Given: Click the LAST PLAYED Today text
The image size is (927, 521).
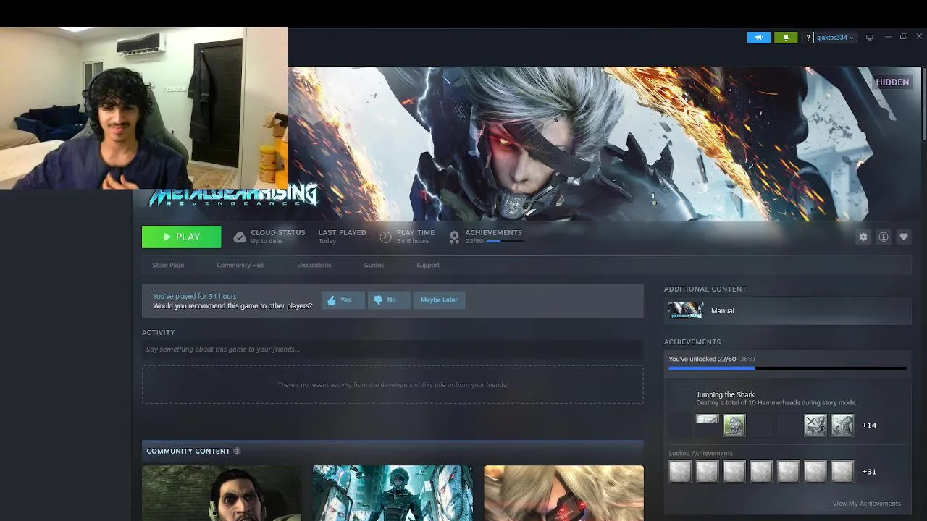Looking at the screenshot, I should click(x=342, y=237).
